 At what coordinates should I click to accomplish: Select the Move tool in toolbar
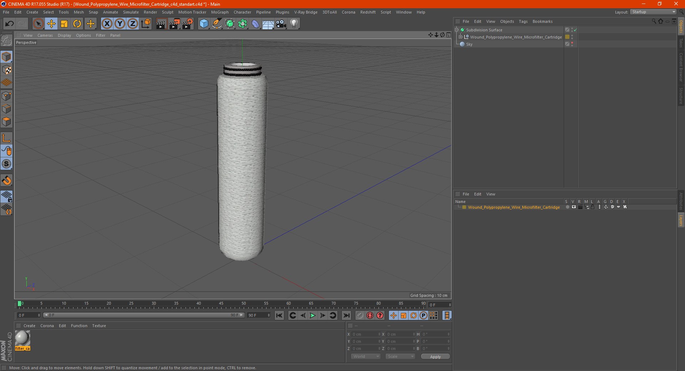pyautogui.click(x=51, y=24)
